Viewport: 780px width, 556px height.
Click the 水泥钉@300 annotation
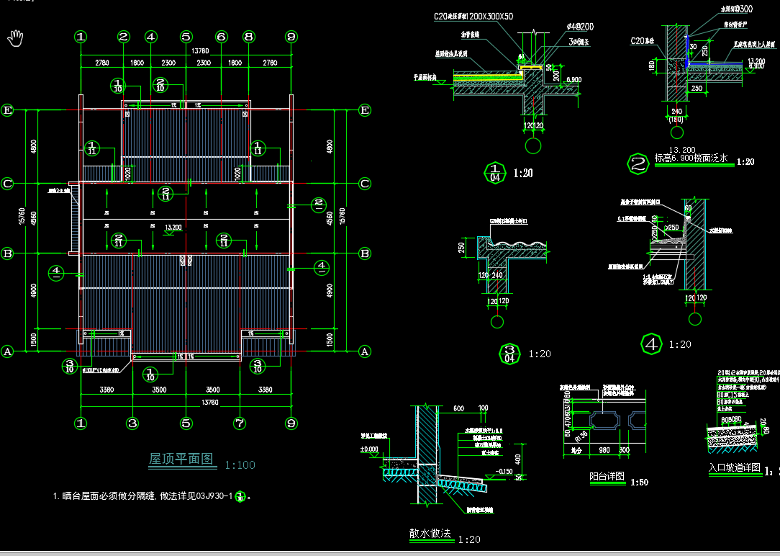pyautogui.click(x=738, y=9)
